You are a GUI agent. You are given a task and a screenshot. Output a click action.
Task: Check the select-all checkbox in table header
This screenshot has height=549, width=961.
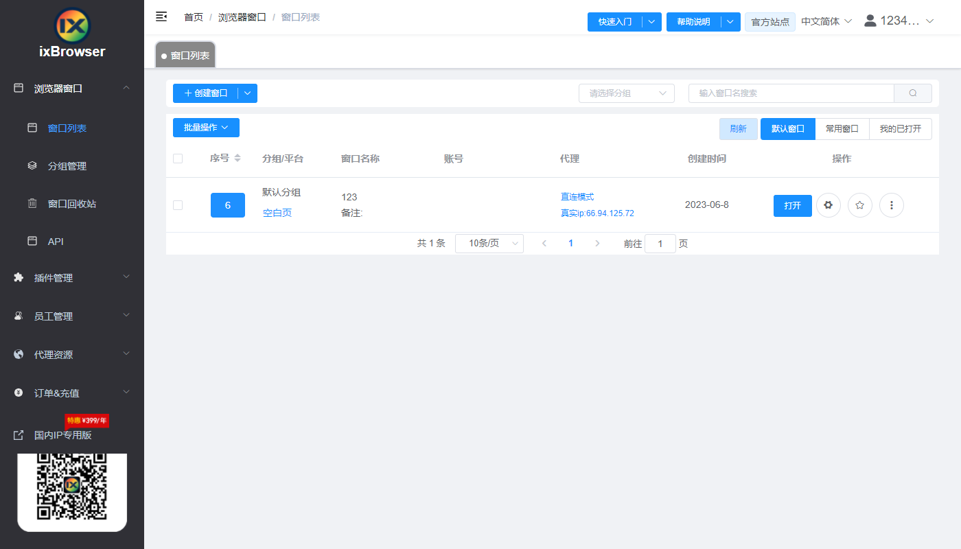tap(178, 158)
